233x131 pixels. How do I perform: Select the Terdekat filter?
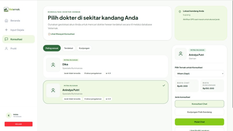click(x=69, y=48)
